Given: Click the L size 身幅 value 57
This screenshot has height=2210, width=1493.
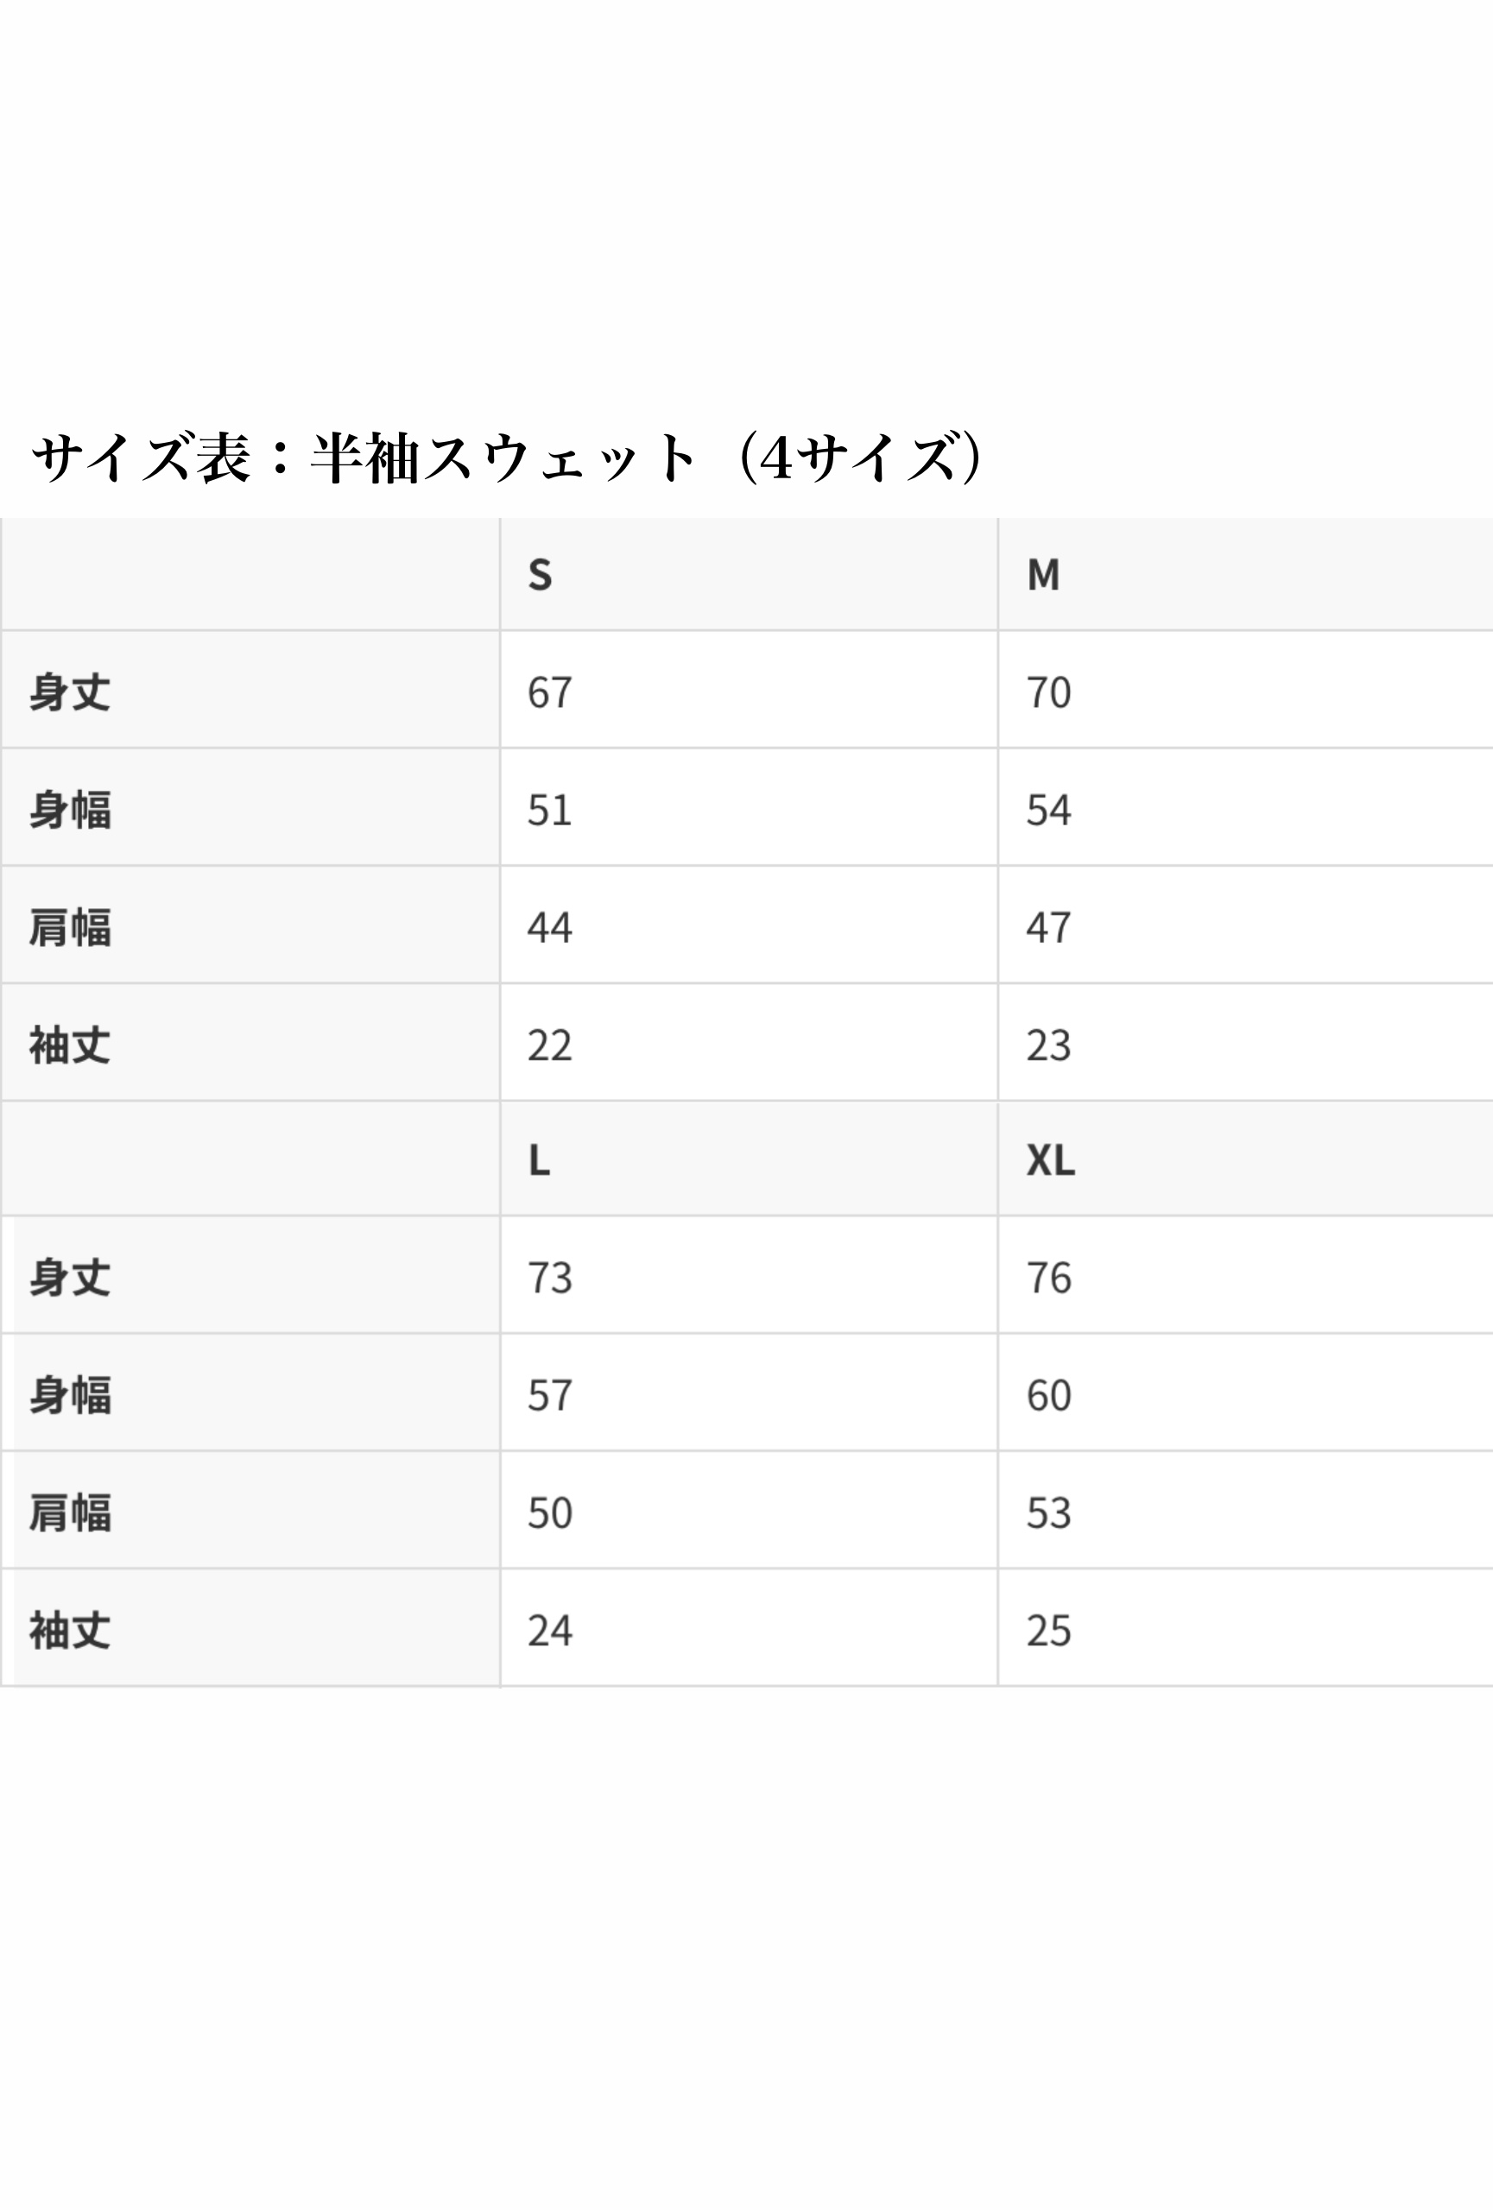Looking at the screenshot, I should [x=550, y=1395].
